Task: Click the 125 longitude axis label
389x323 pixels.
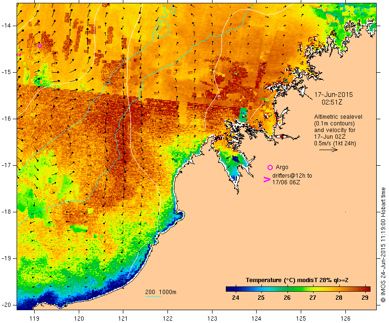Action: click(x=301, y=318)
